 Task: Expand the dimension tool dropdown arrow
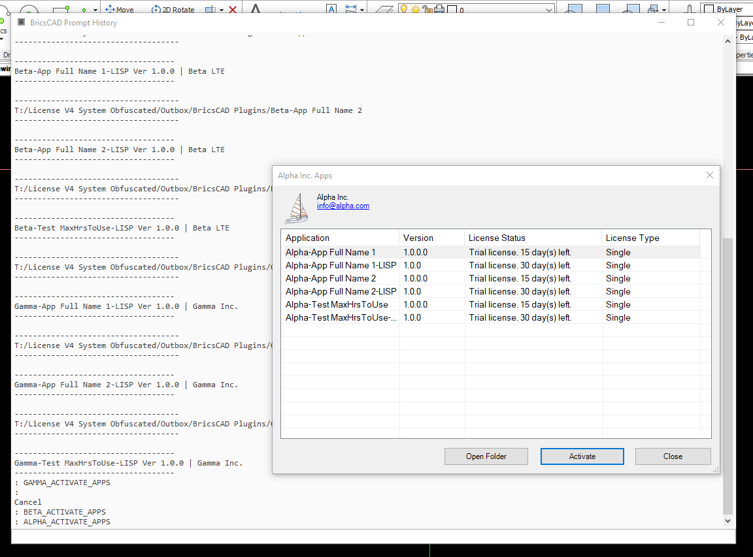coord(362,10)
